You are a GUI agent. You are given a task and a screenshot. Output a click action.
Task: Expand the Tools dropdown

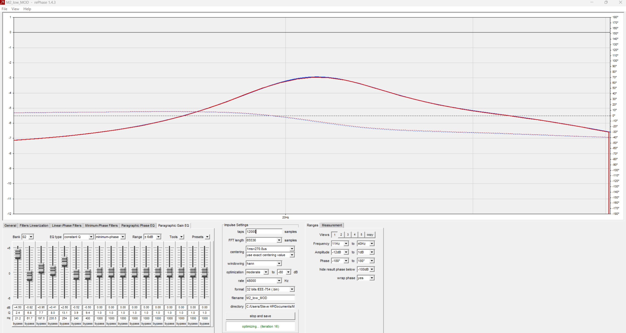pyautogui.click(x=182, y=237)
